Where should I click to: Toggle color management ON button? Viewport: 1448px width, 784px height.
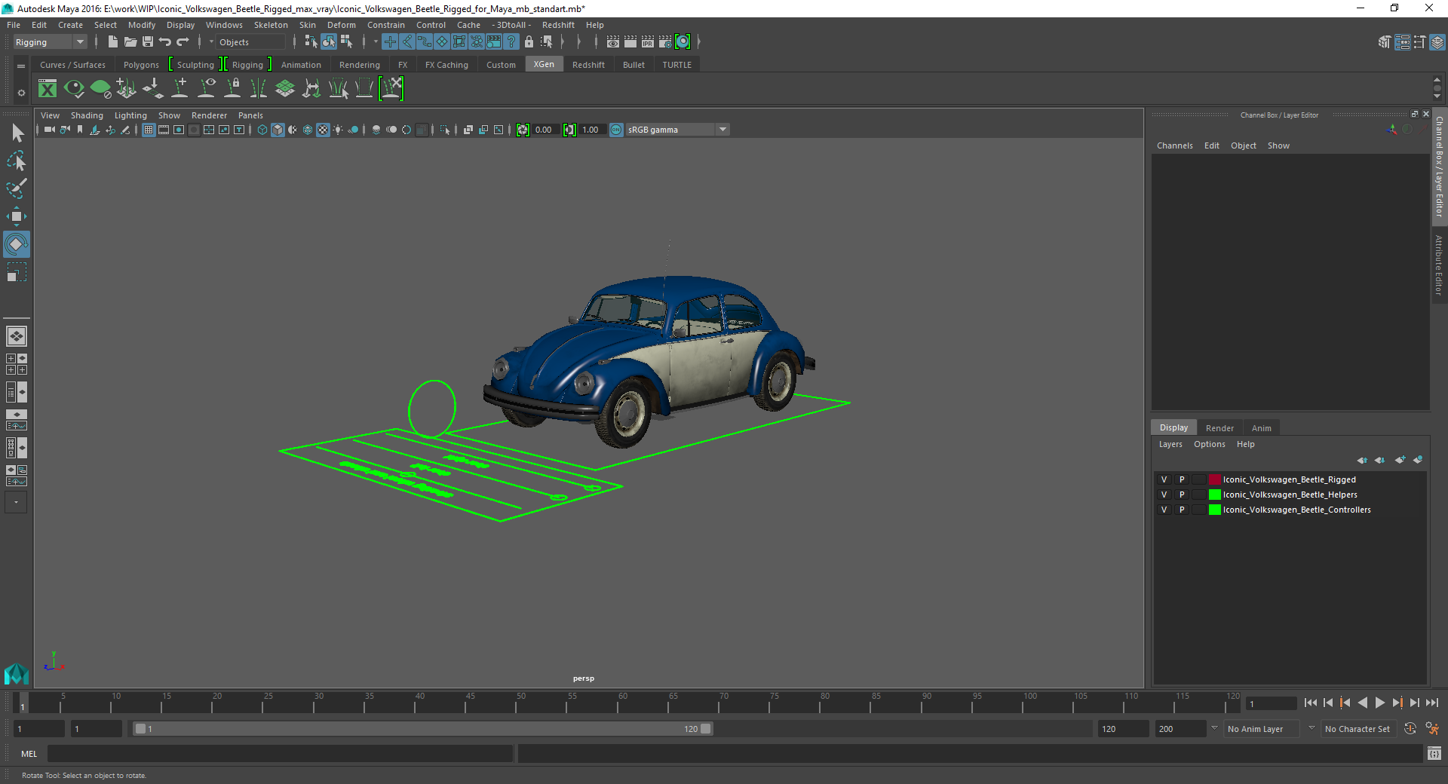tap(616, 130)
